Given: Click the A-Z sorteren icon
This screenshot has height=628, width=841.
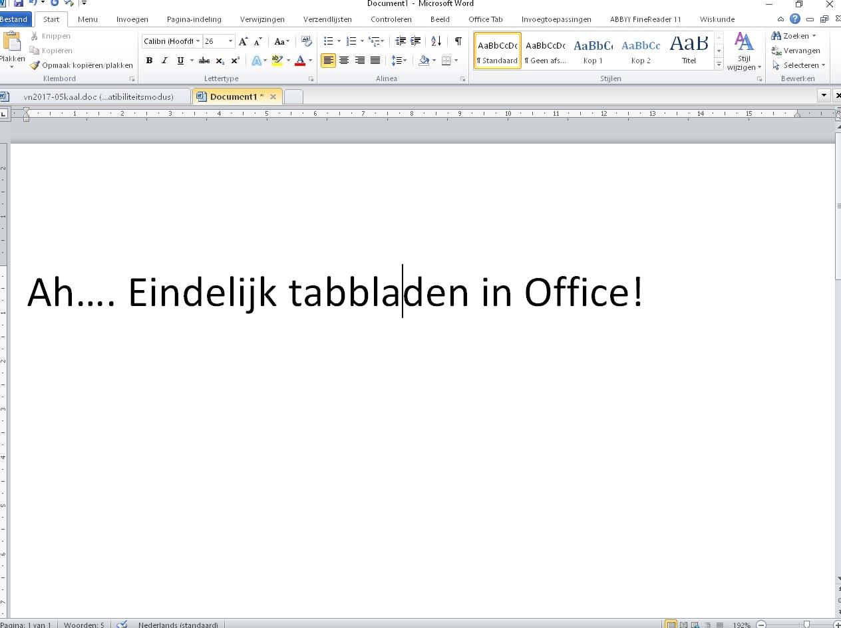Looking at the screenshot, I should 436,41.
